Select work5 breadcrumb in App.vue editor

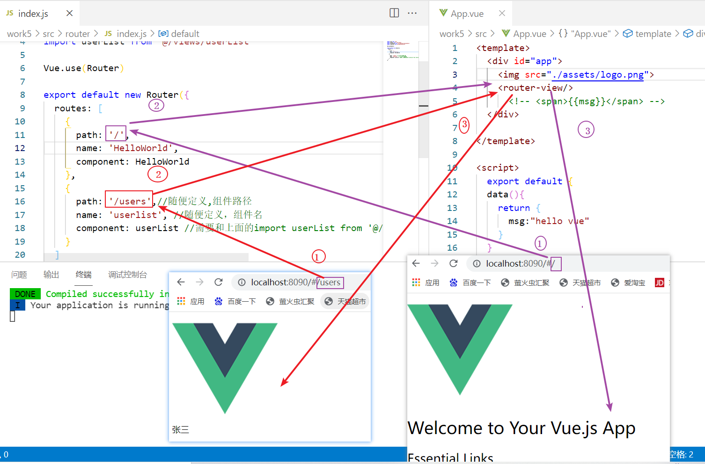(x=452, y=34)
